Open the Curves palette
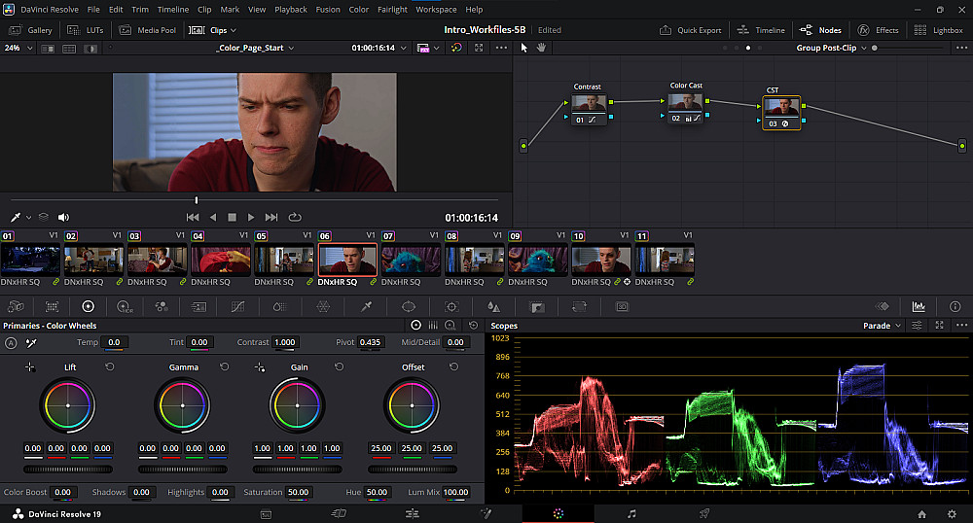973x523 pixels. tap(236, 306)
